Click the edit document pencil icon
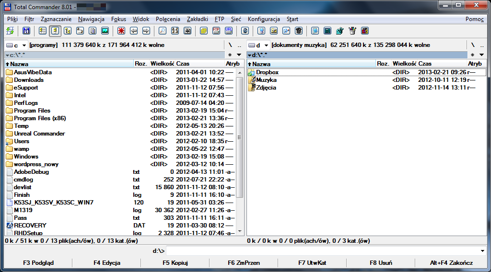 (286, 31)
